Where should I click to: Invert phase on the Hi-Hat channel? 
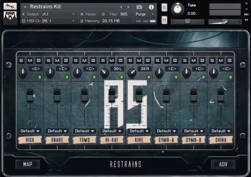pos(121,61)
